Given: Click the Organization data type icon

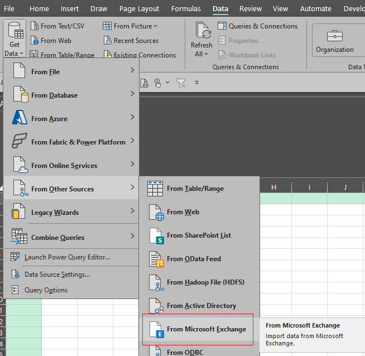Looking at the screenshot, I should [335, 36].
